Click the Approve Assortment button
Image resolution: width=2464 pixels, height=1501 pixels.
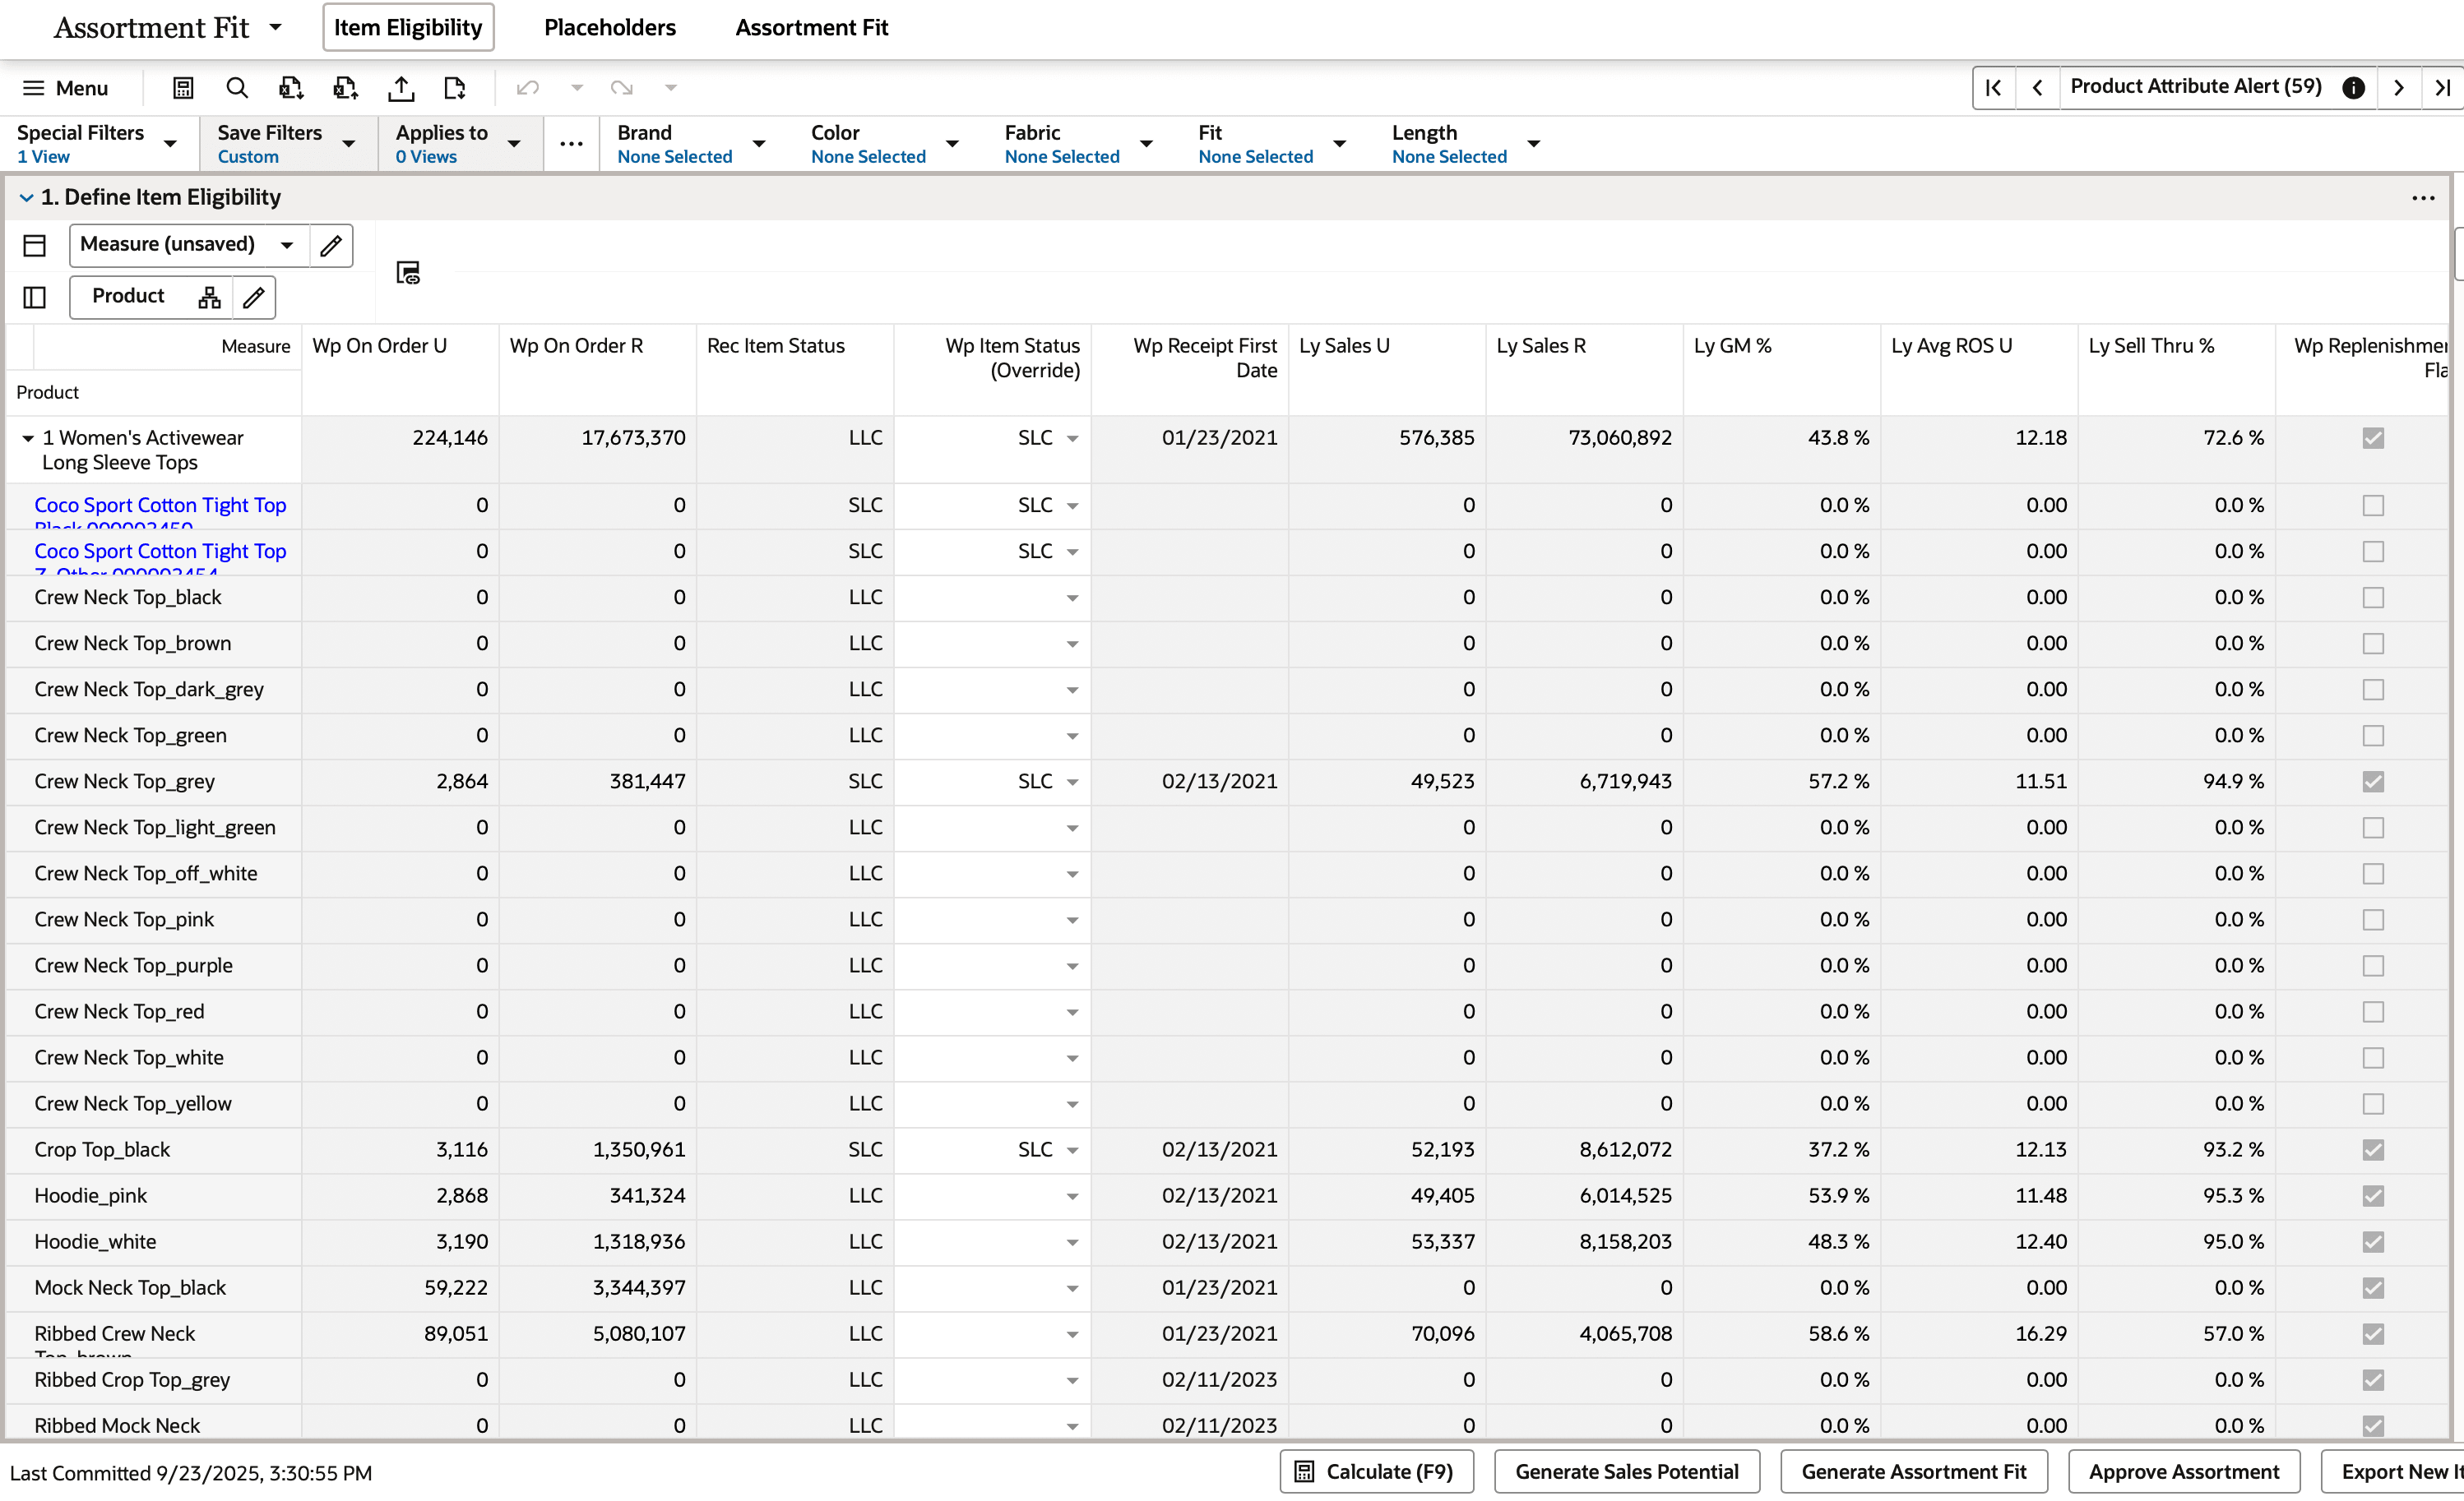pyautogui.click(x=2183, y=1471)
